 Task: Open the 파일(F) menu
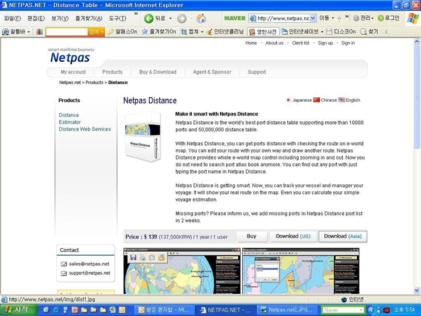(13, 18)
